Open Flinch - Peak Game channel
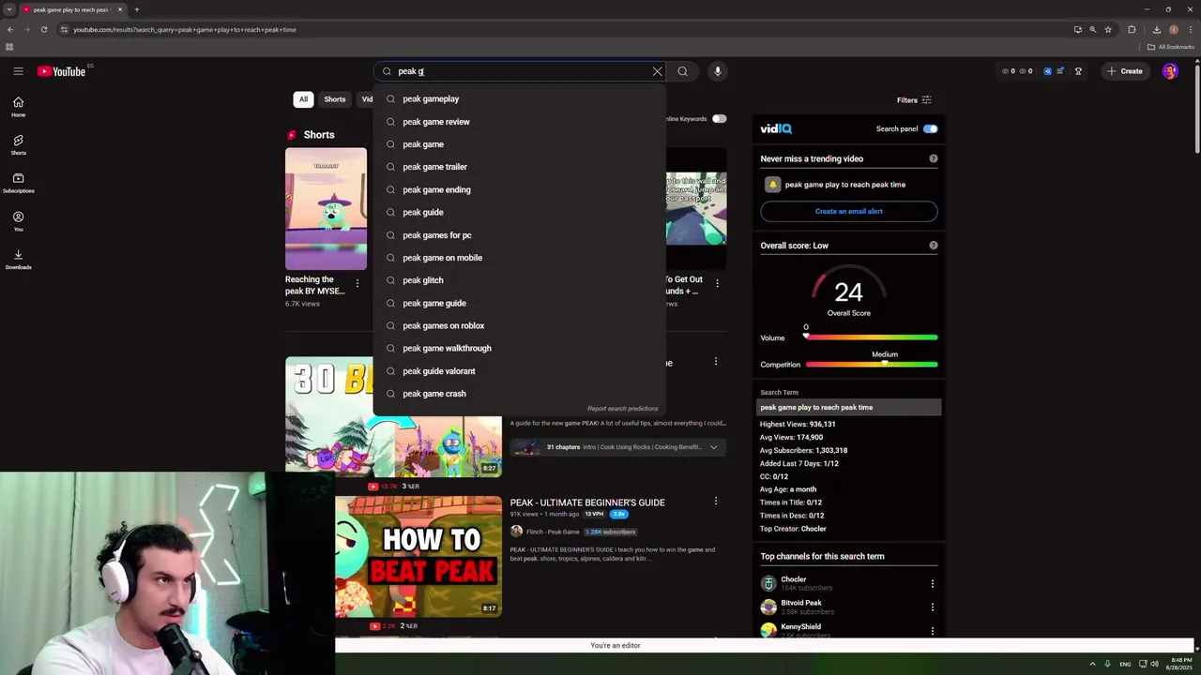Image resolution: width=1201 pixels, height=675 pixels. [553, 532]
